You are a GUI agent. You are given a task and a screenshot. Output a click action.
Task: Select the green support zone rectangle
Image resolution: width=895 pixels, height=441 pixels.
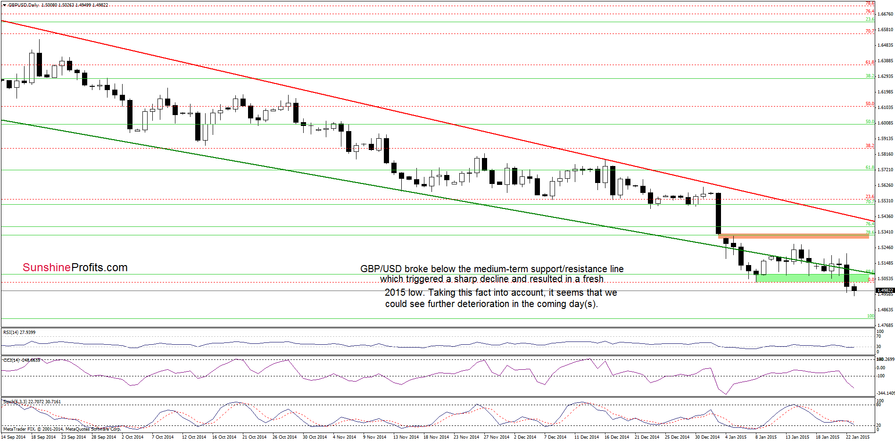(812, 278)
